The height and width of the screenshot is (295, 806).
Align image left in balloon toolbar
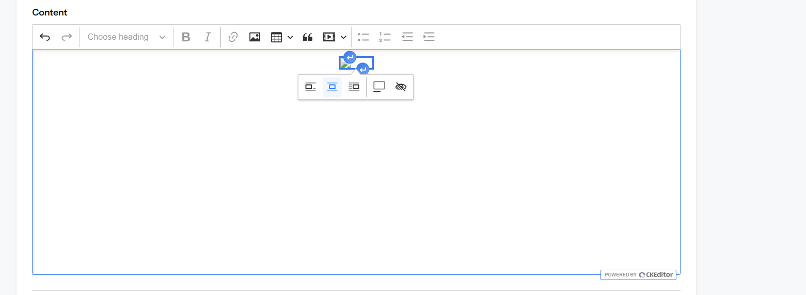tap(310, 87)
